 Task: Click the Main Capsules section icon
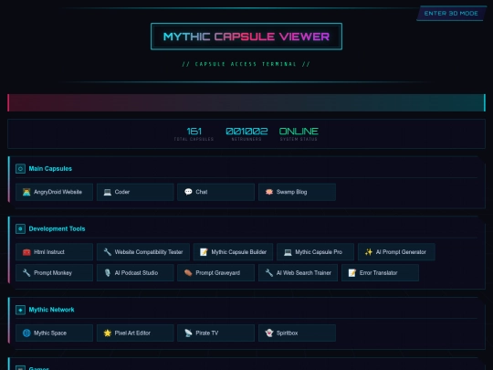click(20, 169)
